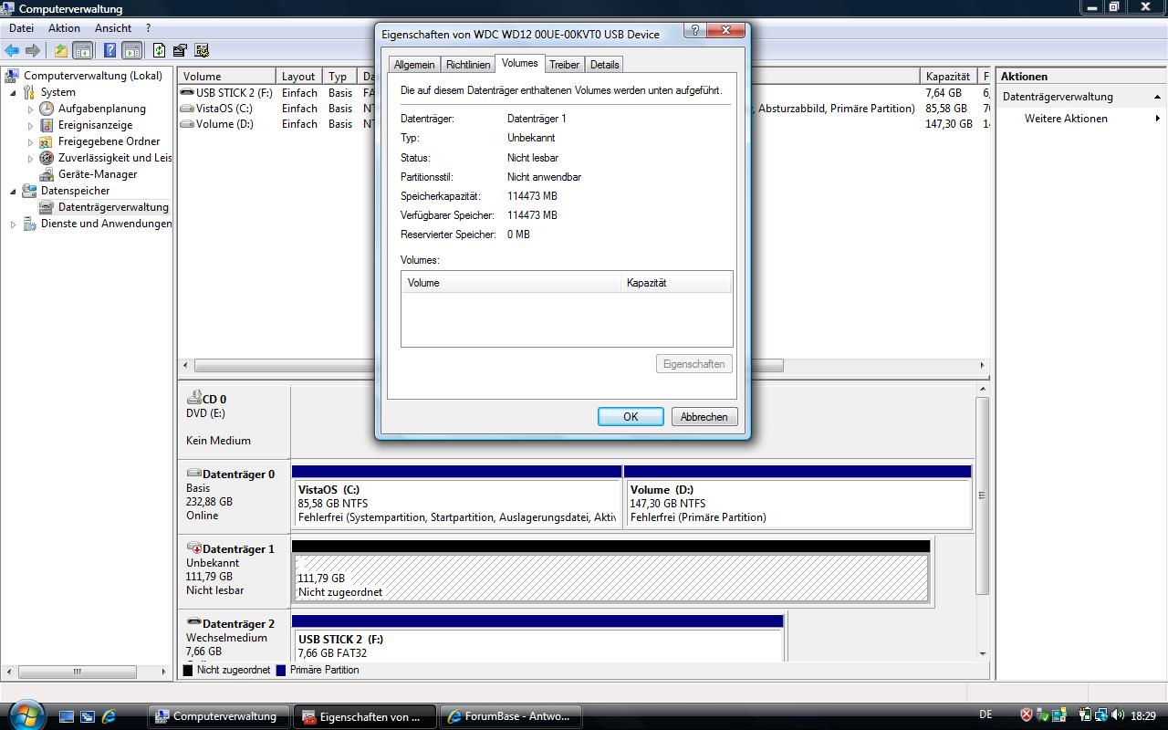Sort by the Kapazität column header in the main list
1168x730 pixels.
949,77
